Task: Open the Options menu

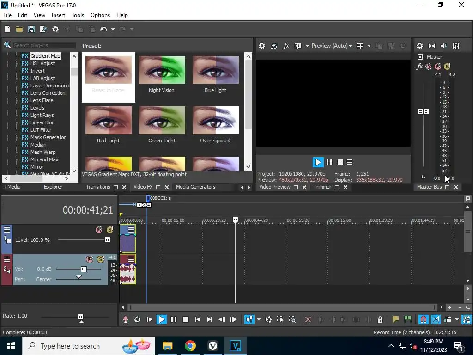Action: click(100, 15)
